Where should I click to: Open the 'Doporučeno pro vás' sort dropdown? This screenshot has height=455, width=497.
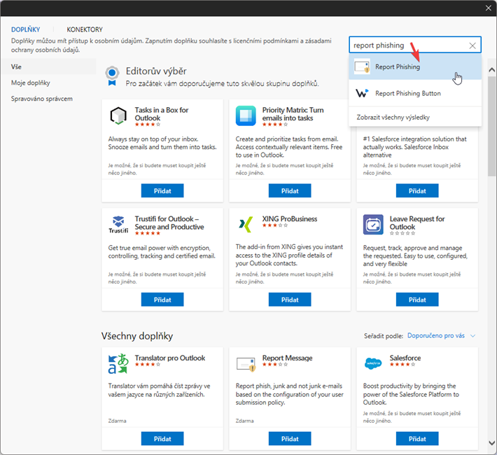tap(441, 336)
